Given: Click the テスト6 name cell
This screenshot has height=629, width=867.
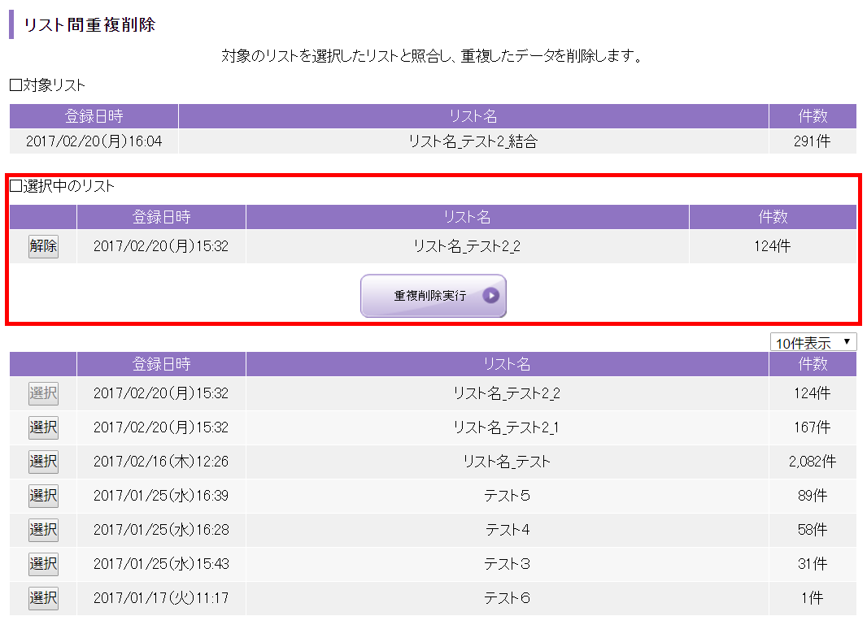Looking at the screenshot, I should click(x=507, y=598).
